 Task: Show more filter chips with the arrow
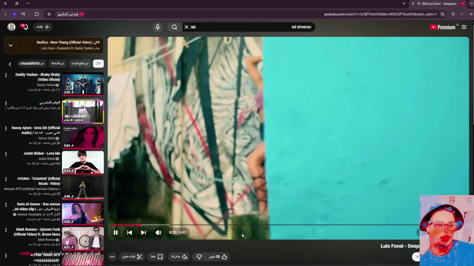(x=10, y=64)
